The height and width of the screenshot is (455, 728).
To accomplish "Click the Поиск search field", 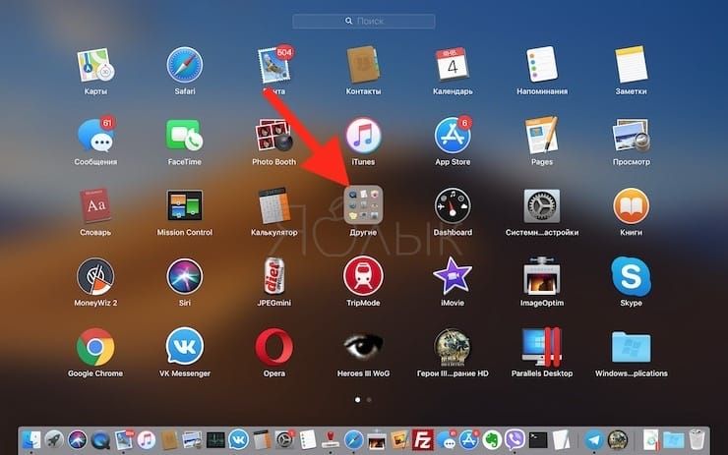I will pos(364,22).
